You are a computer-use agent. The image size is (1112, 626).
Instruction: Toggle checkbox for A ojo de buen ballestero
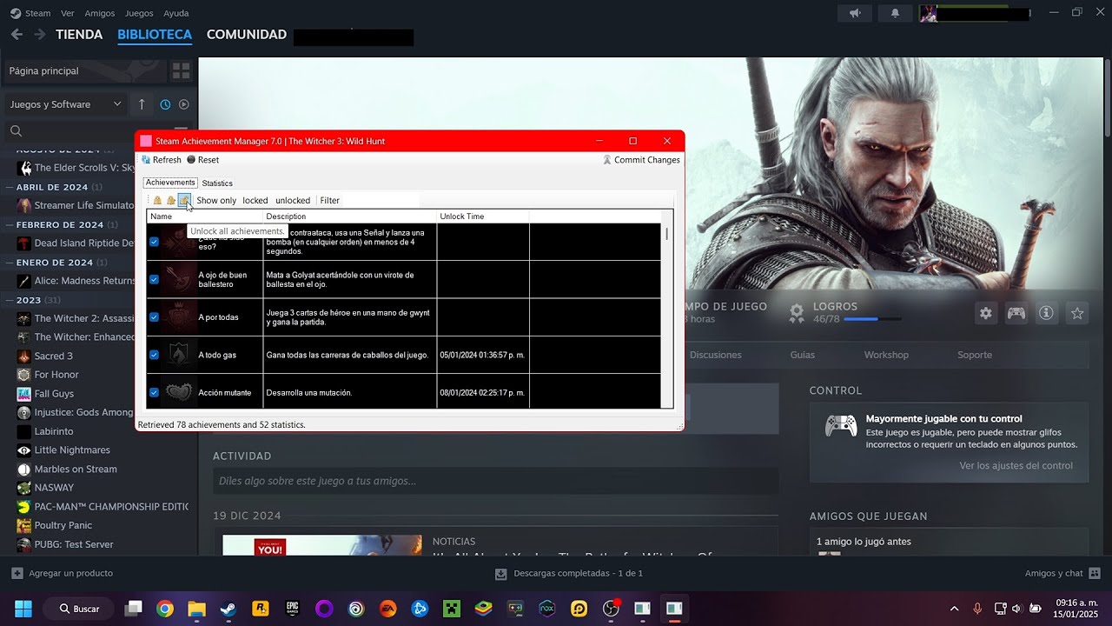pyautogui.click(x=154, y=279)
